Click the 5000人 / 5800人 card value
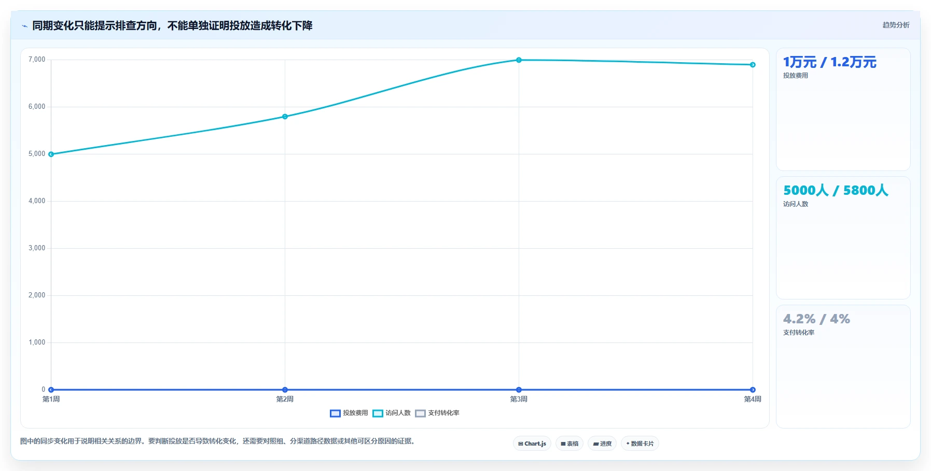The height and width of the screenshot is (471, 931). coord(836,191)
